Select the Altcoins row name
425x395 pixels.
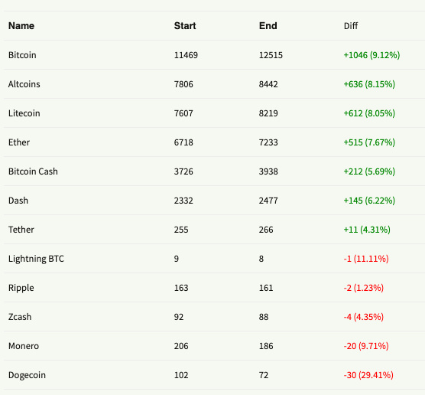24,84
